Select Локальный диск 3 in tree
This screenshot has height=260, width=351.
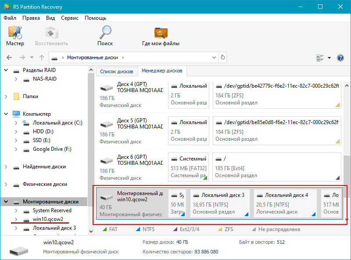(54, 228)
